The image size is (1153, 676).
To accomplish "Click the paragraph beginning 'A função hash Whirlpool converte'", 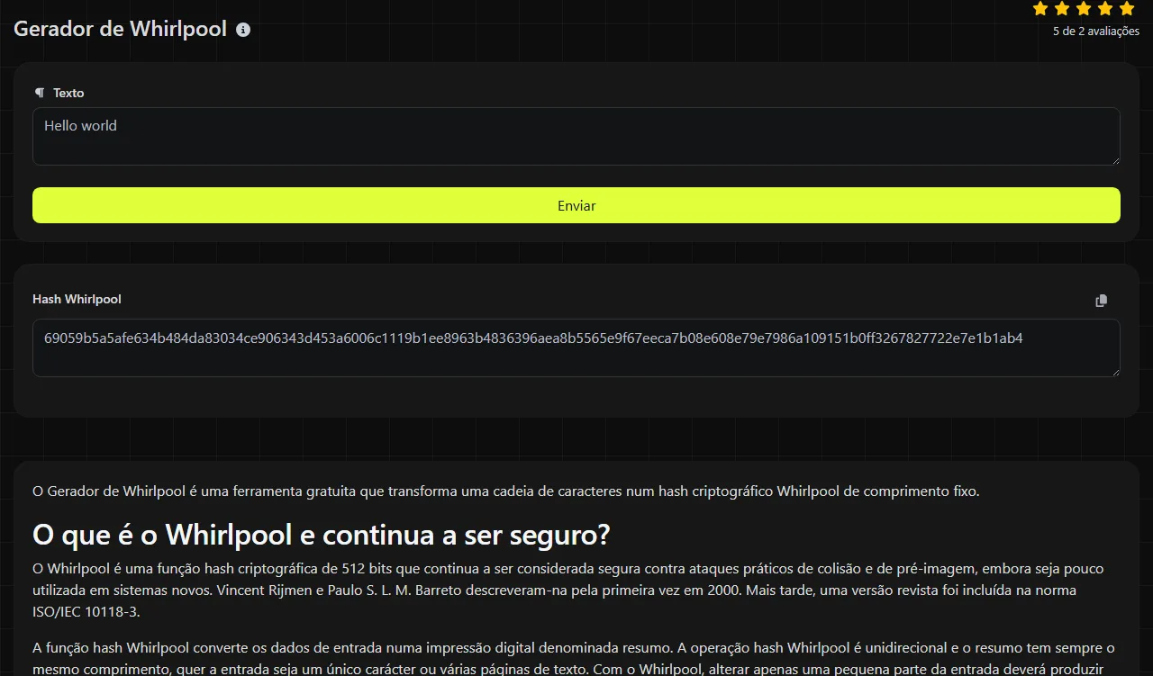I will pos(574,658).
